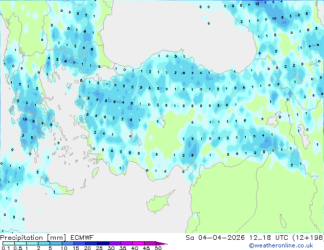The width and height of the screenshot is (324, 250).
Task: Click the '50' legend scale label
Action: pyautogui.click(x=158, y=248)
